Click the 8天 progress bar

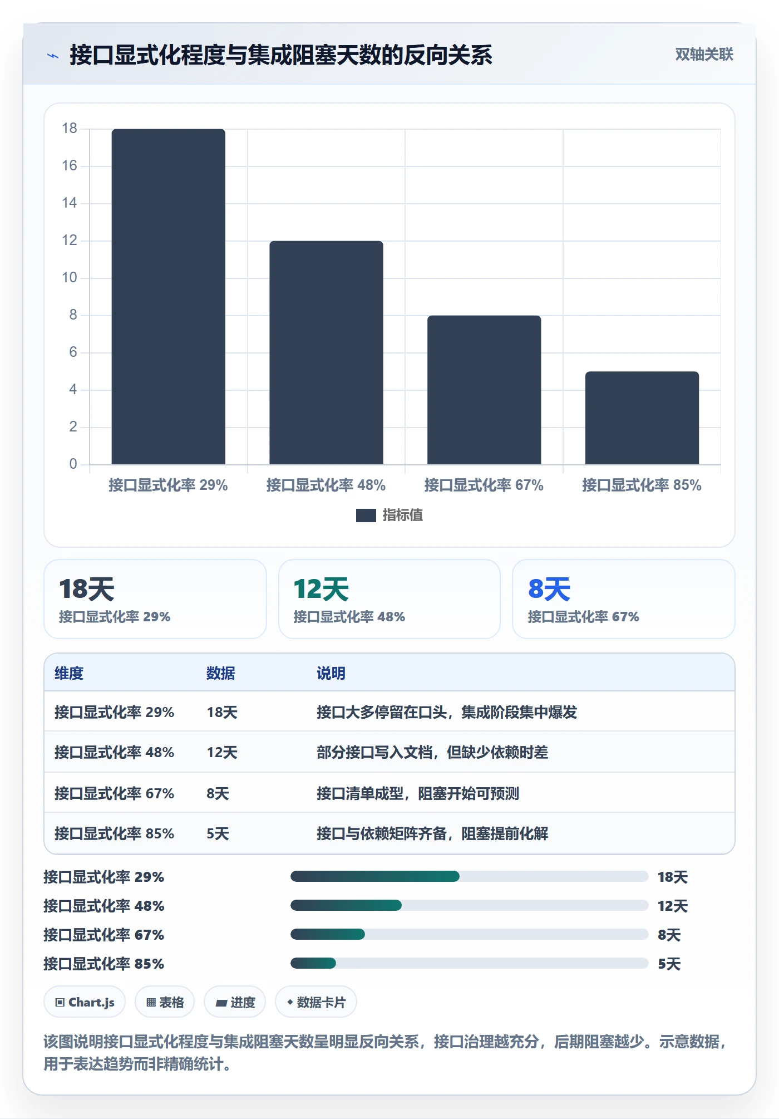pos(469,934)
